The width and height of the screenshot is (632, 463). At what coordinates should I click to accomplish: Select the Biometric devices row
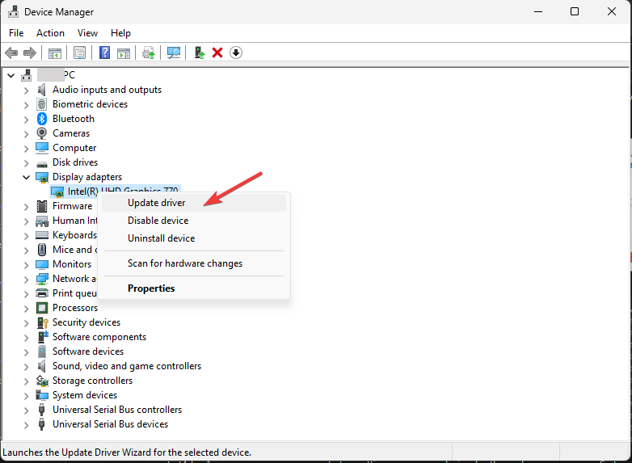[90, 104]
